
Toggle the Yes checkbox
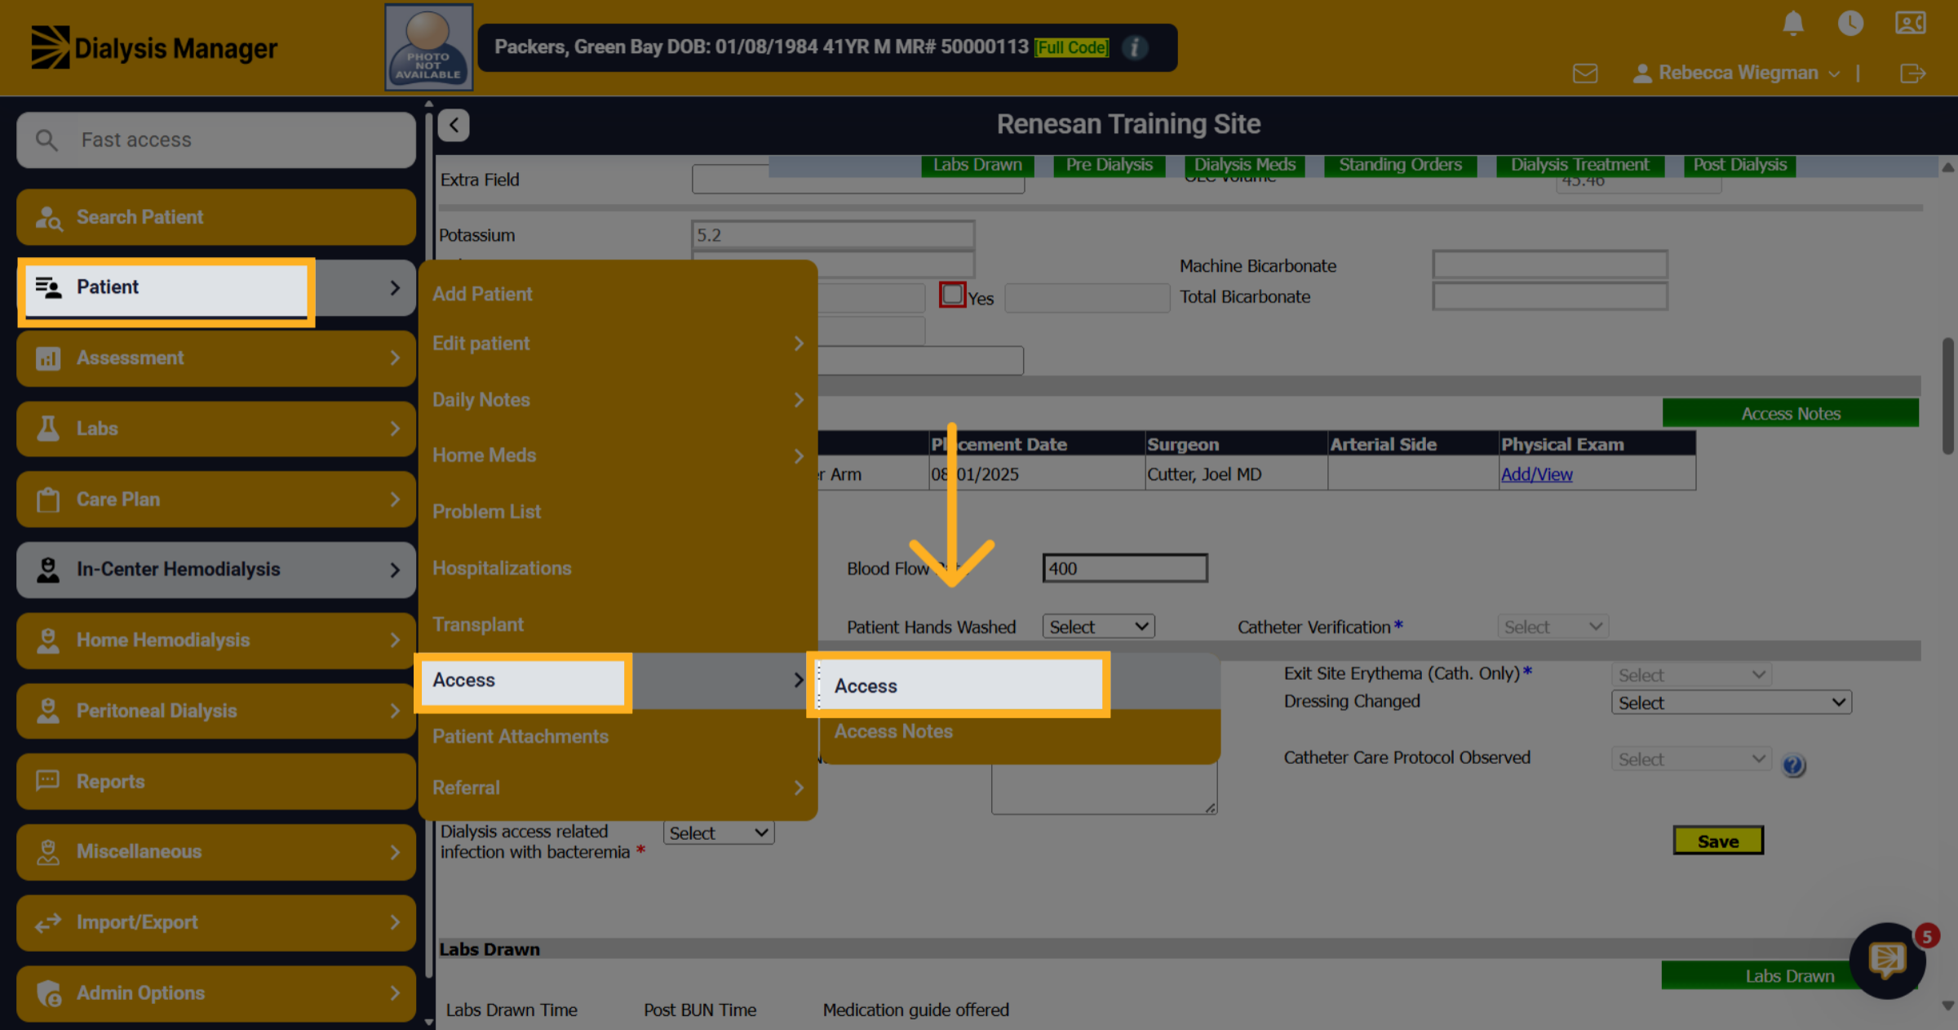pyautogui.click(x=952, y=294)
